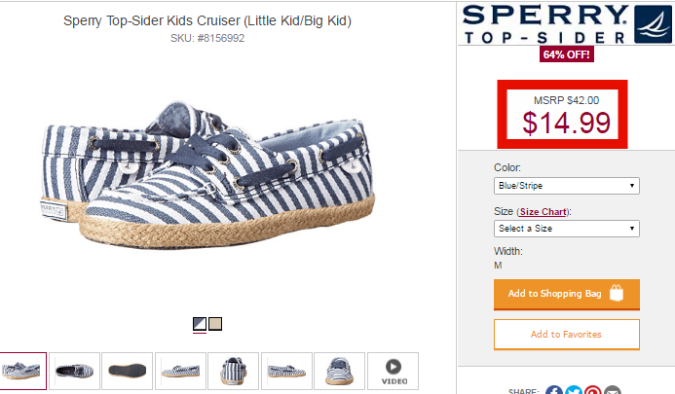
Task: Click the main striped shoe image
Action: tap(207, 174)
